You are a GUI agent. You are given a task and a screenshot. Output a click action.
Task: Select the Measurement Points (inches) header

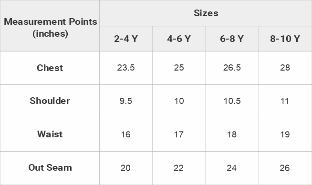click(50, 26)
